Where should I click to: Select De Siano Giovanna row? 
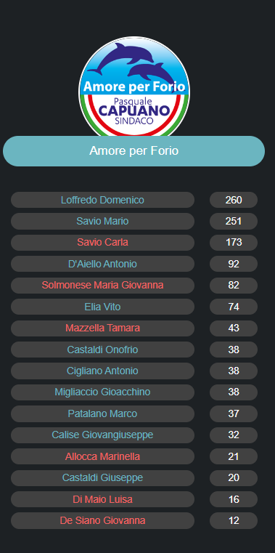(x=102, y=520)
